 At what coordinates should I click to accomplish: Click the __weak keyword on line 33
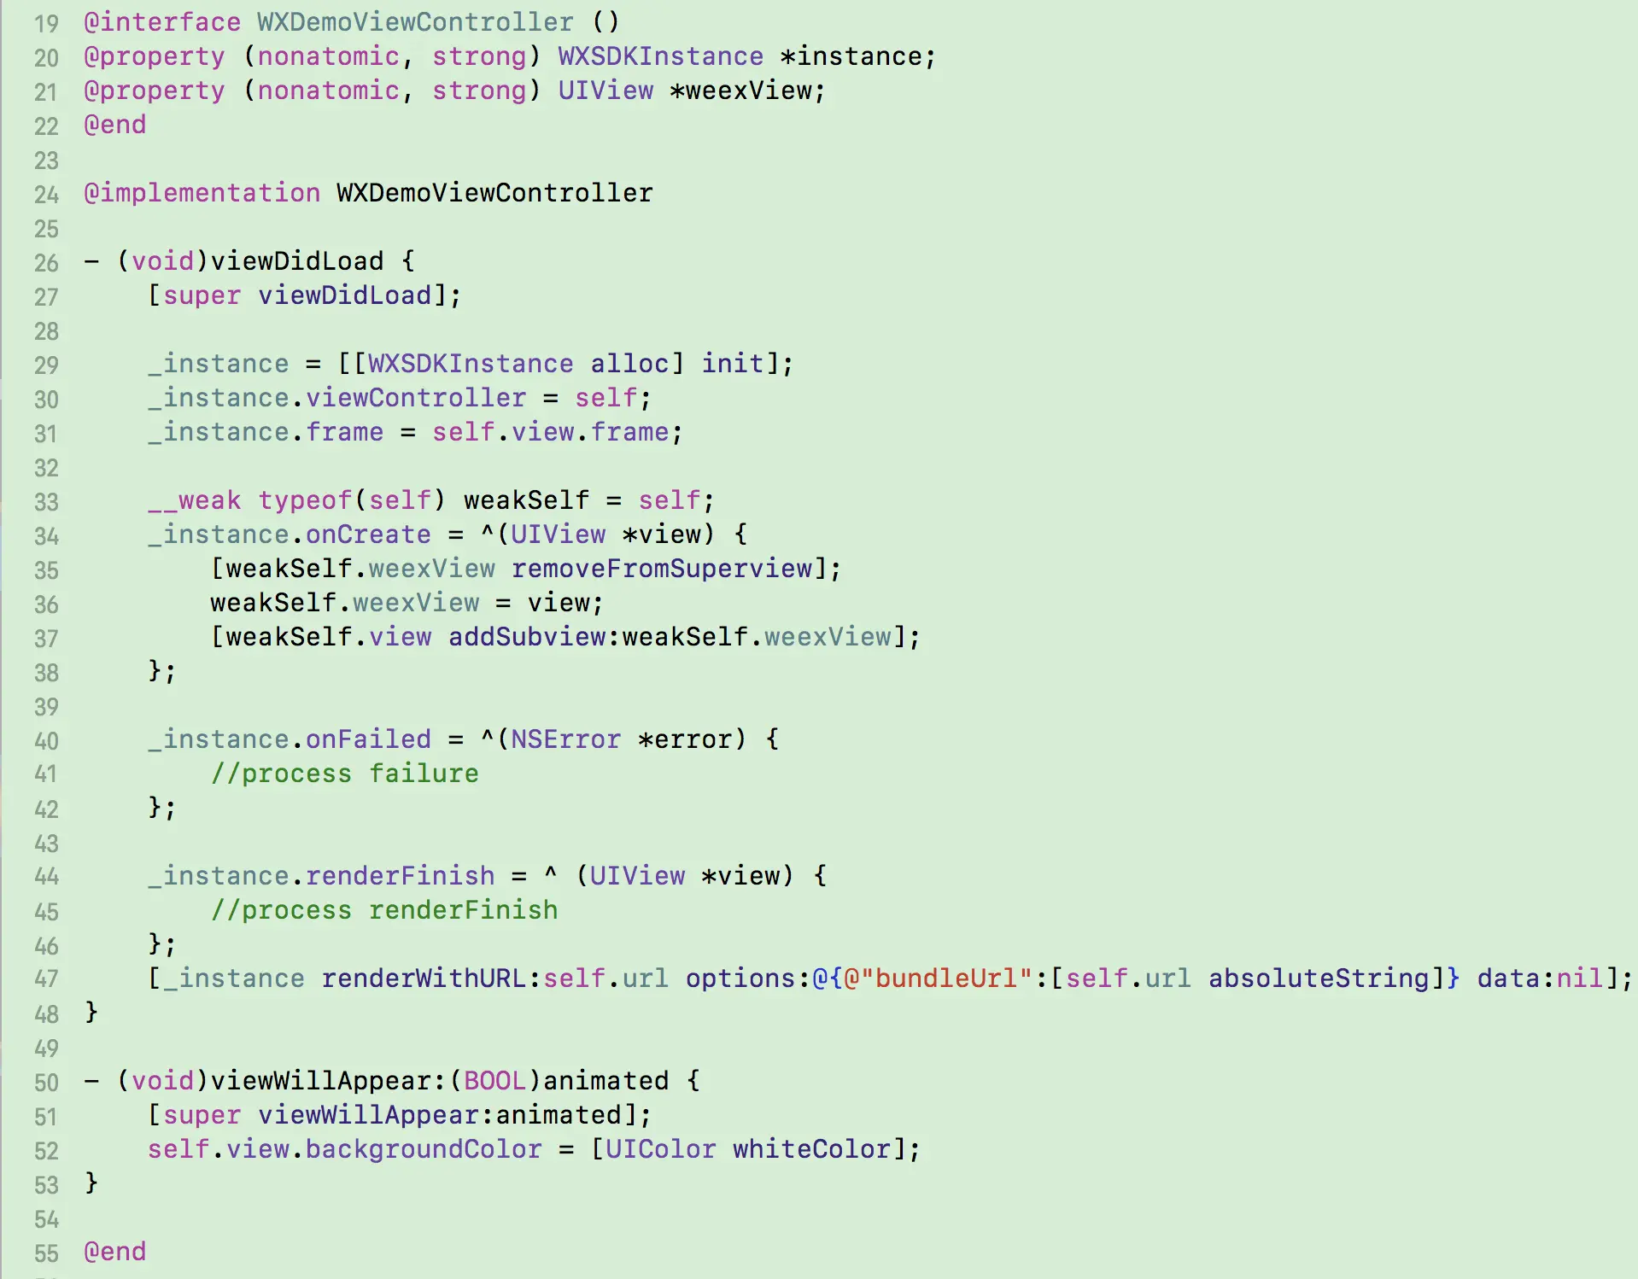click(x=195, y=500)
